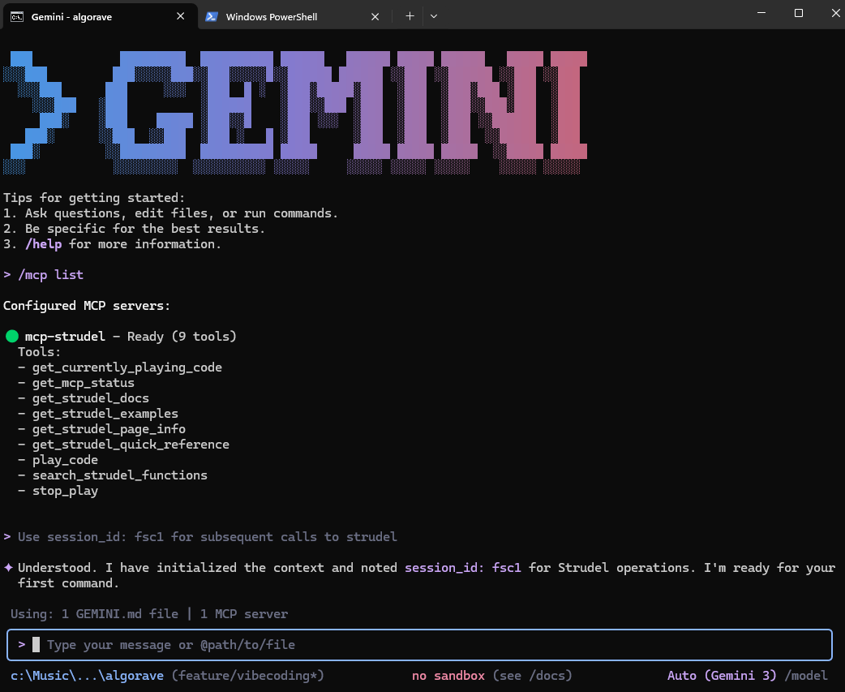The width and height of the screenshot is (845, 692).
Task: Click '1 MCP server' status text
Action: point(244,614)
